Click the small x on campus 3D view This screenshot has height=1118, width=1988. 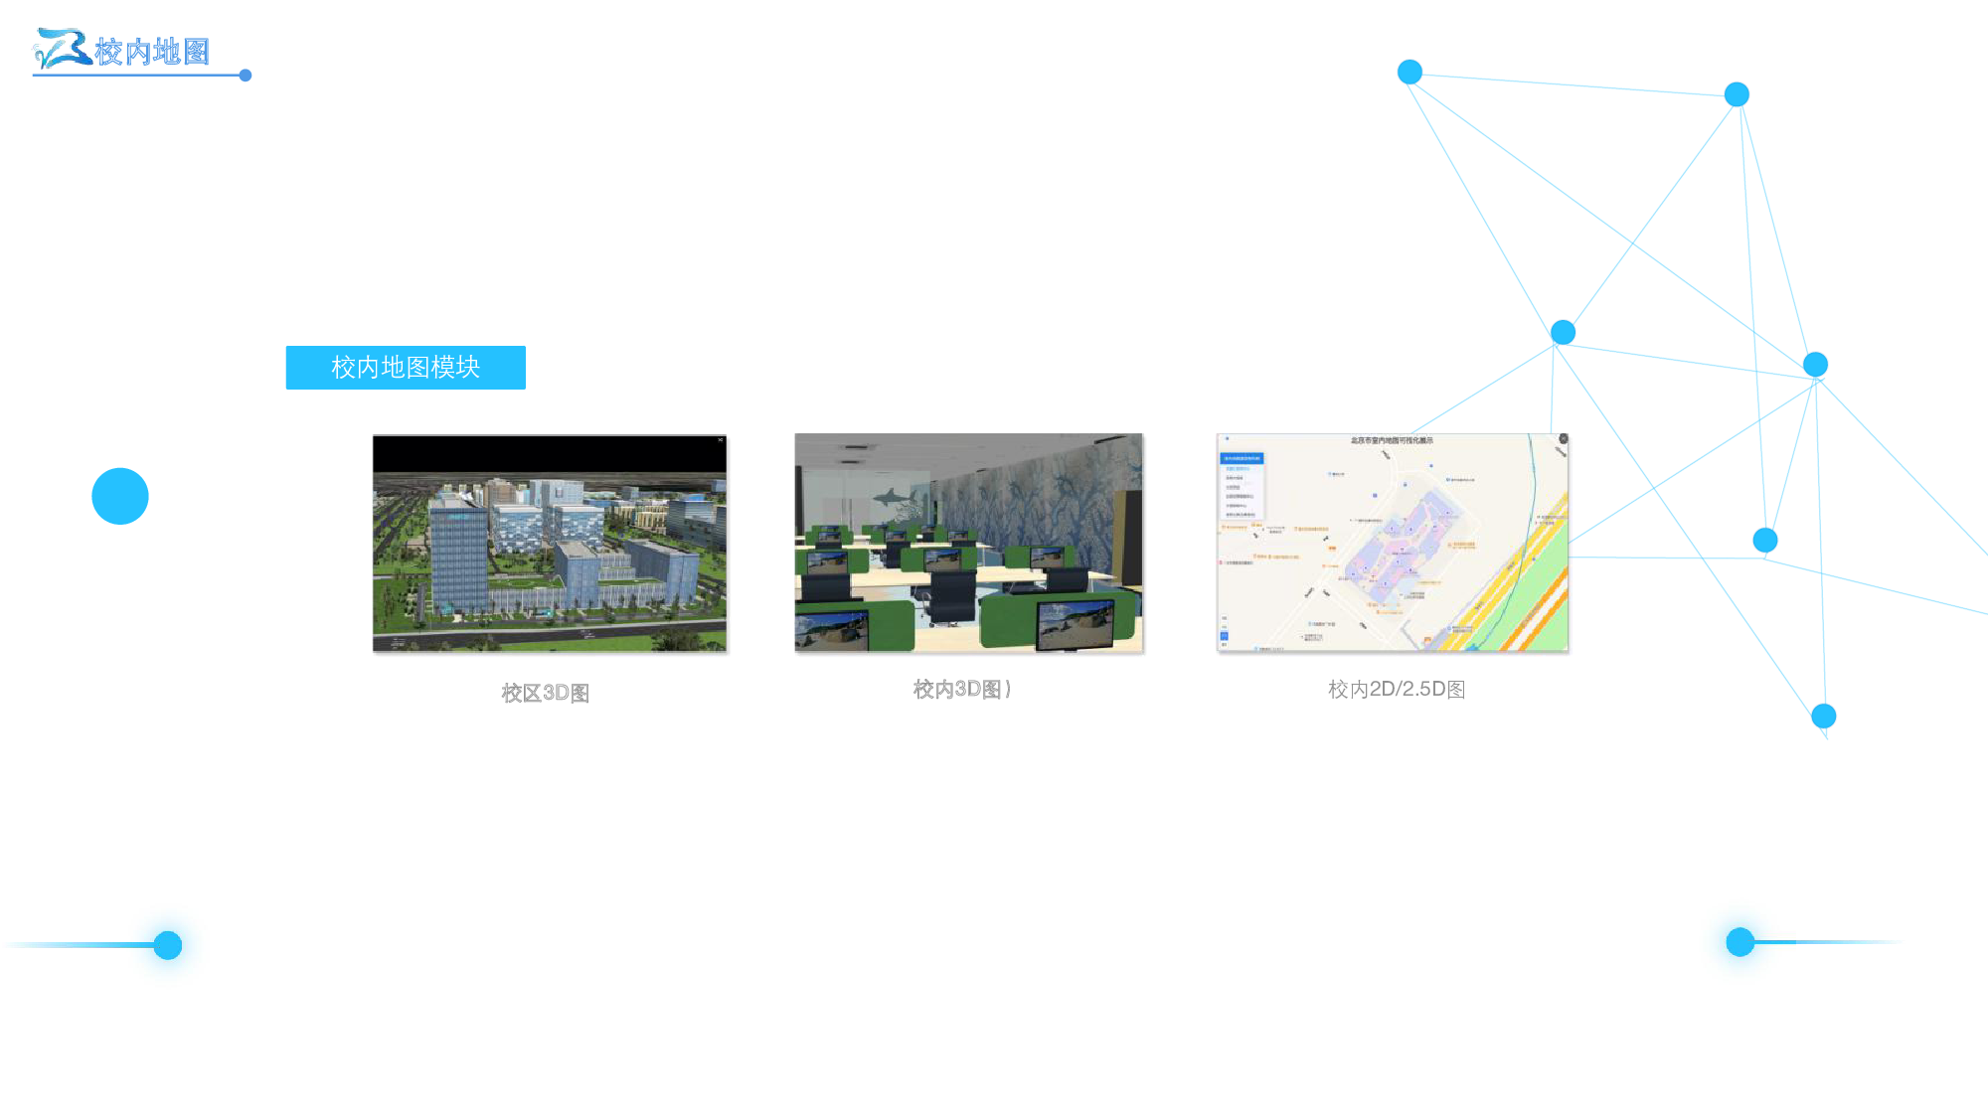point(721,439)
